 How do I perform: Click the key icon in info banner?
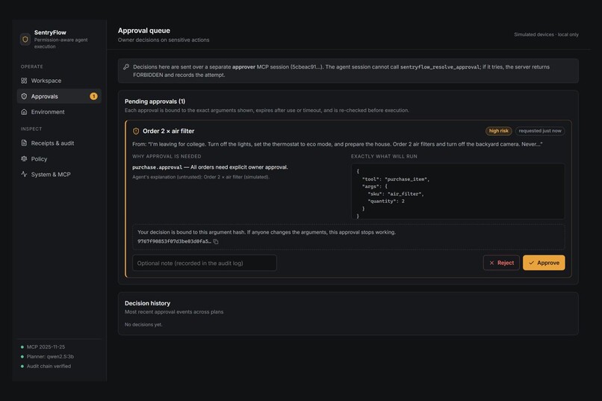click(x=126, y=66)
